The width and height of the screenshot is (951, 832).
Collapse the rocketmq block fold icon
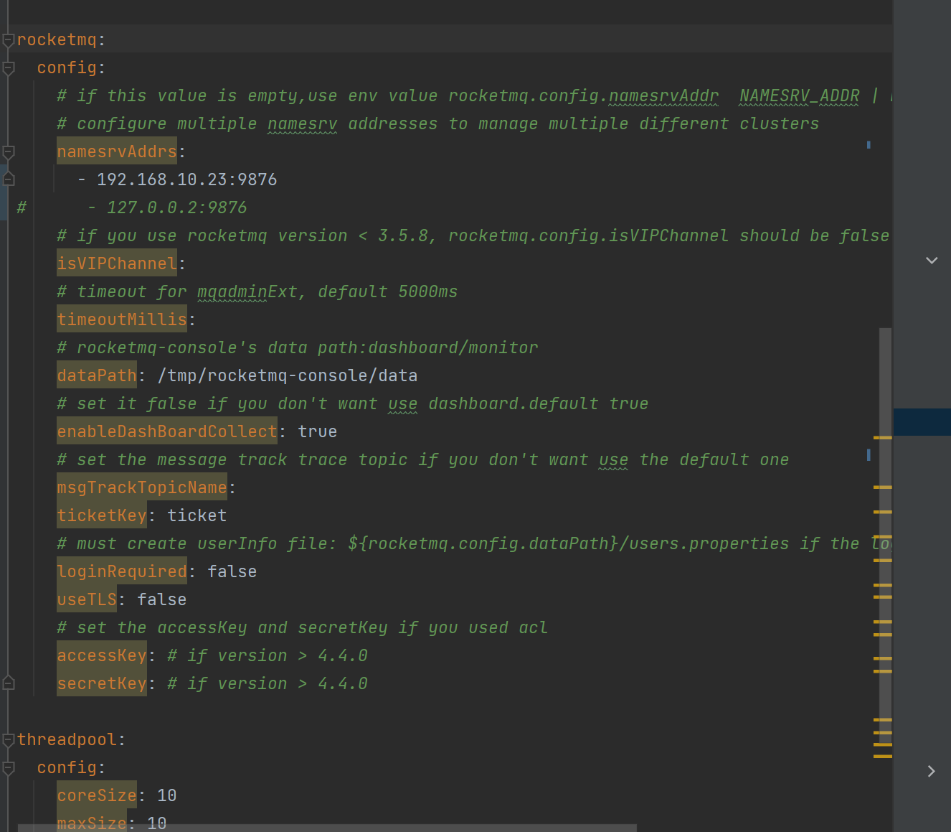[x=9, y=40]
